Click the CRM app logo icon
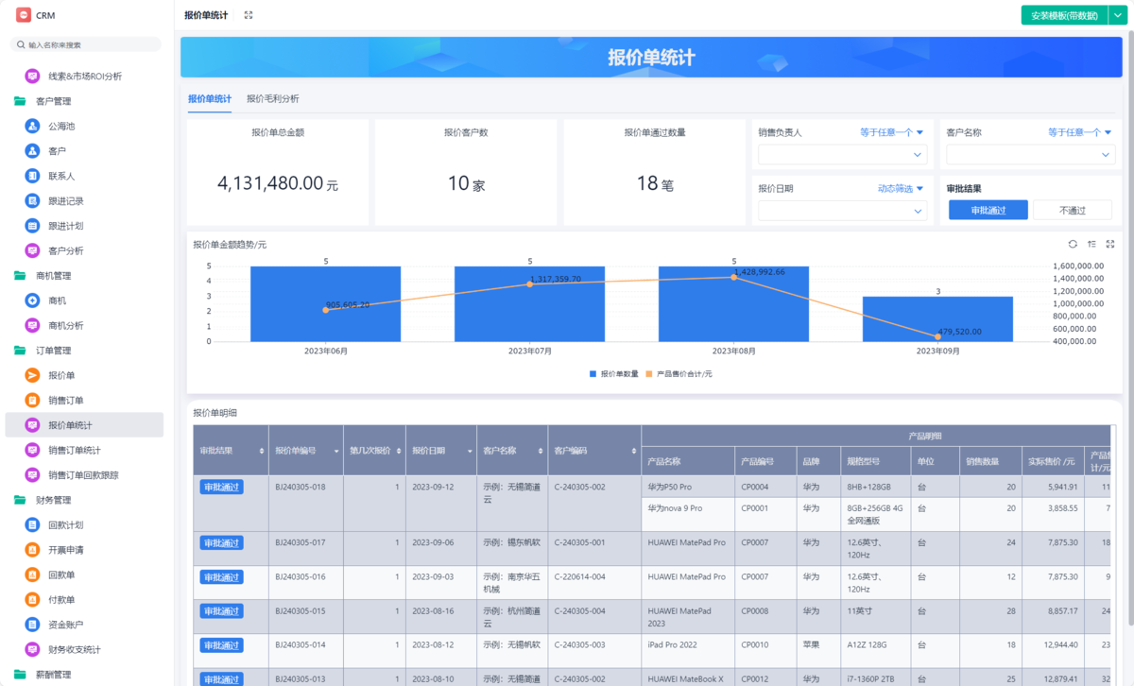The image size is (1134, 686). click(x=23, y=15)
